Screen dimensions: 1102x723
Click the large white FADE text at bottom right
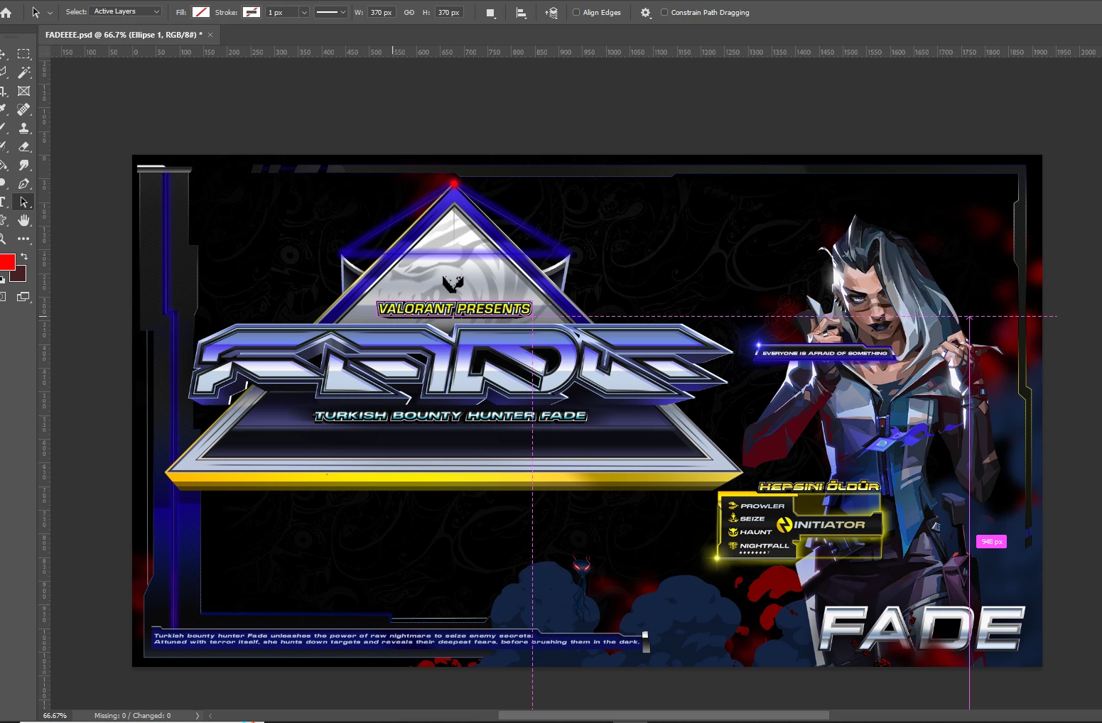922,628
